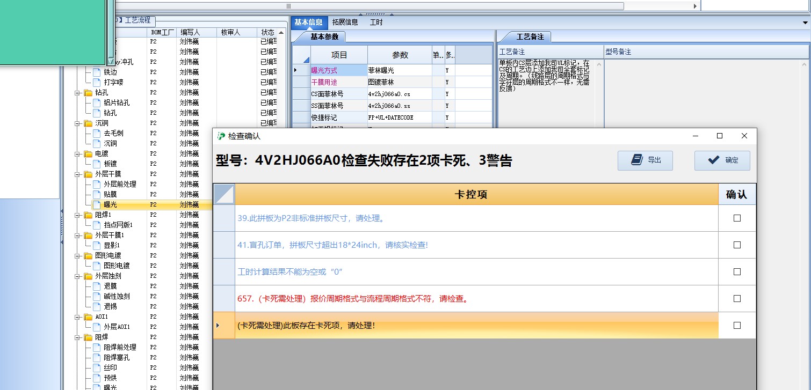
Task: Click the page icon beside 铝片钻孔
Action: pos(97,102)
